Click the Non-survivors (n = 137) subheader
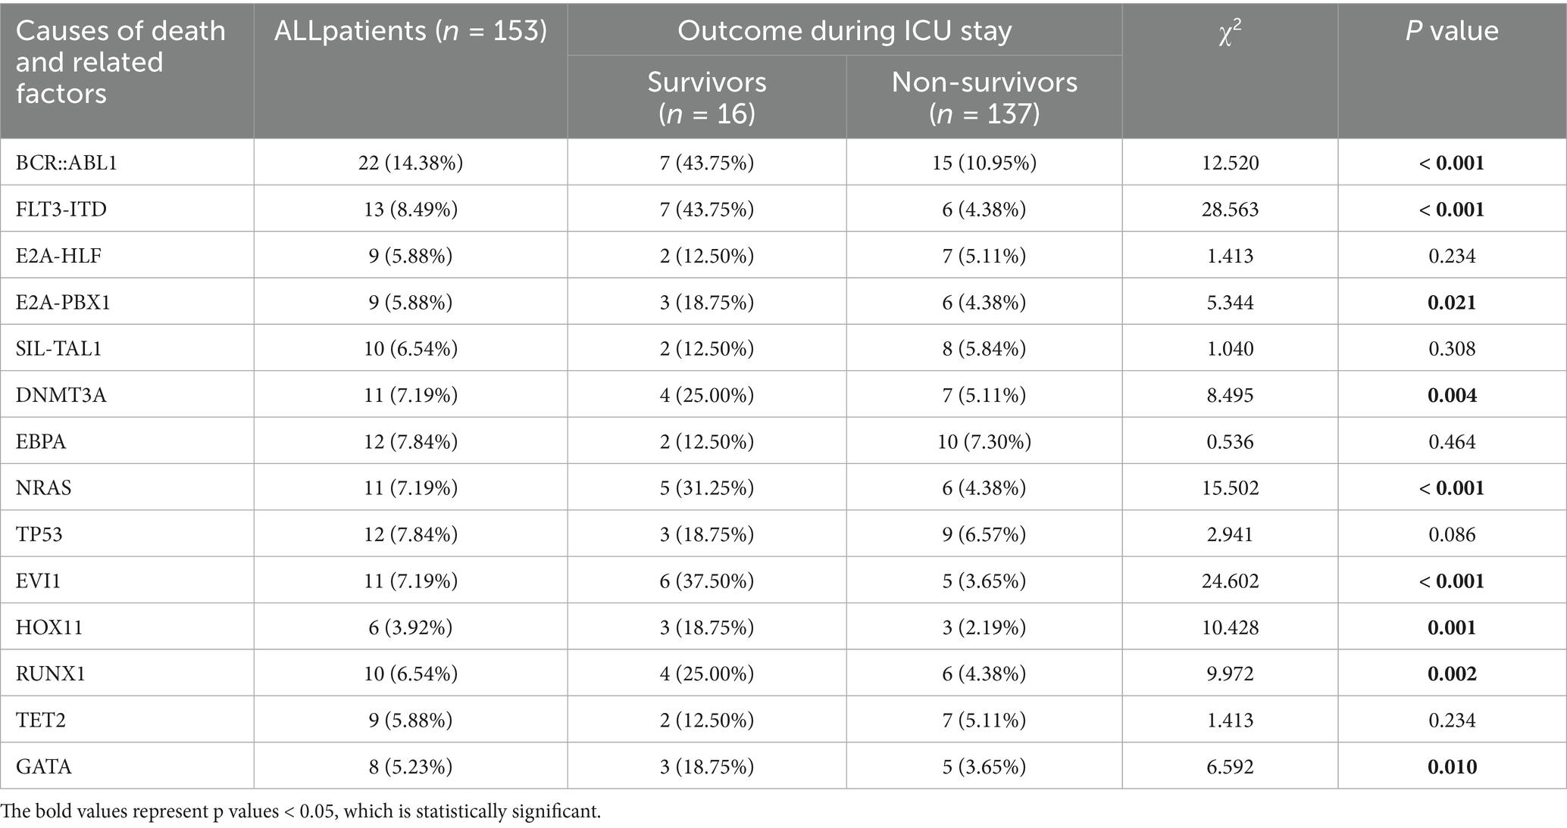This screenshot has height=828, width=1567. [x=984, y=97]
